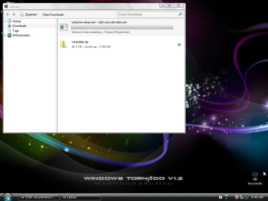
Task: Click the Clear Downloads button
Action: click(x=53, y=15)
